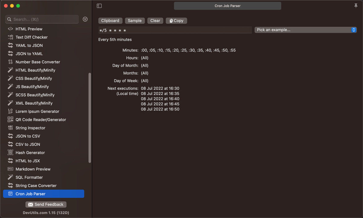Image resolution: width=363 pixels, height=218 pixels.
Task: Click the CSV to JSON arrows icon
Action: click(10, 144)
